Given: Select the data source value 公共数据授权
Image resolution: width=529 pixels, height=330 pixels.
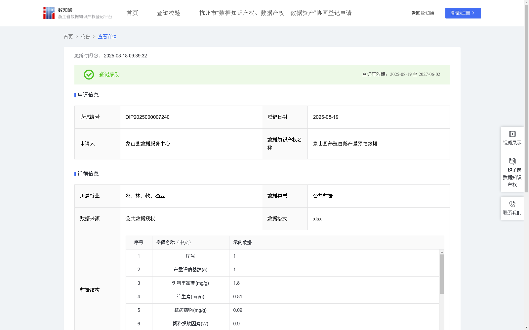Looking at the screenshot, I should point(140,219).
